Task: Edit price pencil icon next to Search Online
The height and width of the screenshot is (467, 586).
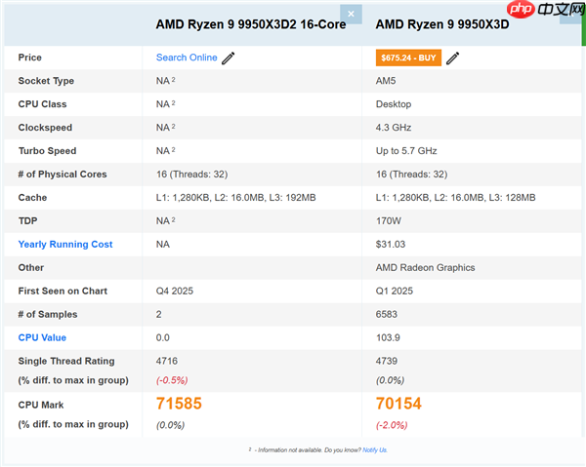Action: pyautogui.click(x=229, y=58)
